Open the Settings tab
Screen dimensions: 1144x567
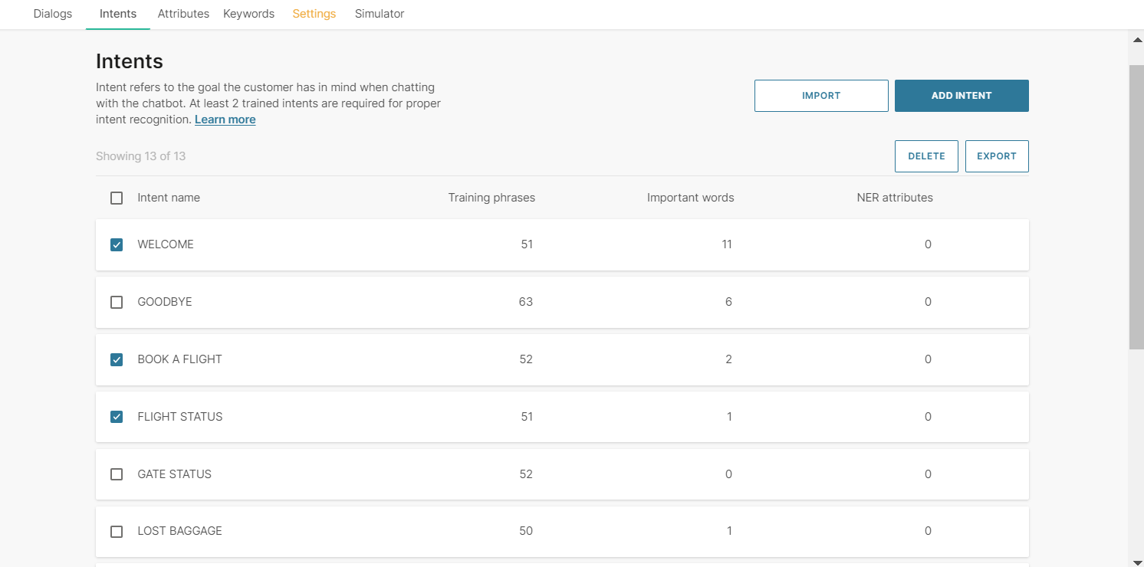(314, 14)
